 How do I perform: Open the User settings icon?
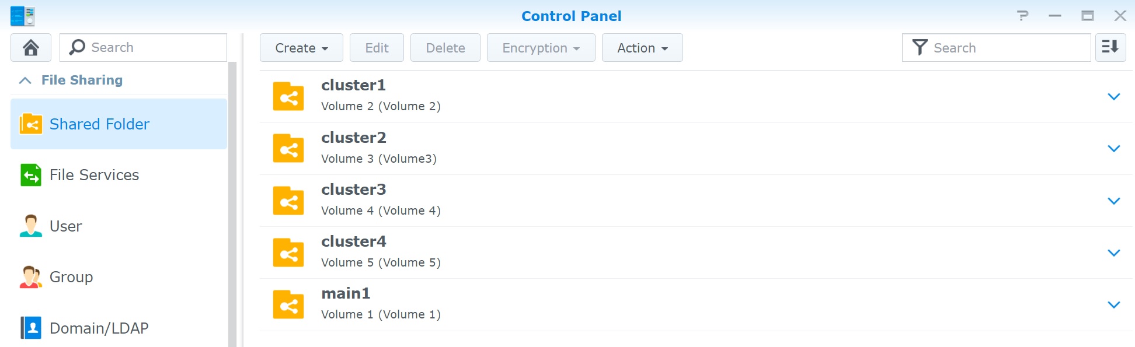coord(31,226)
